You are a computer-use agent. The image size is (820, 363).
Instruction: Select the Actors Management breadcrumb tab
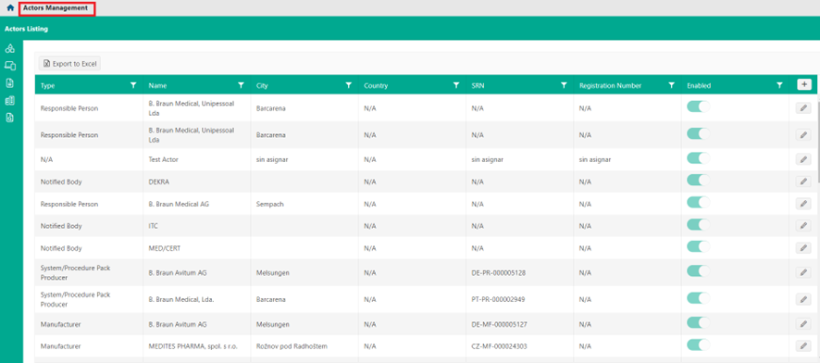(56, 8)
